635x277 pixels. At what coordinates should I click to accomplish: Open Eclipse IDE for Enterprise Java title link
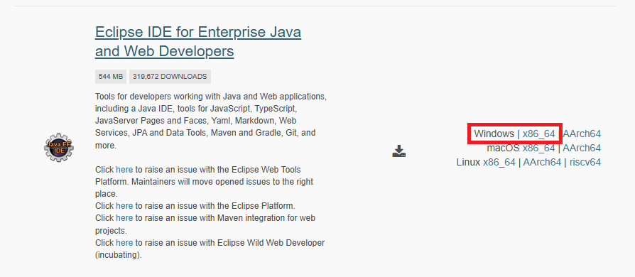click(198, 41)
